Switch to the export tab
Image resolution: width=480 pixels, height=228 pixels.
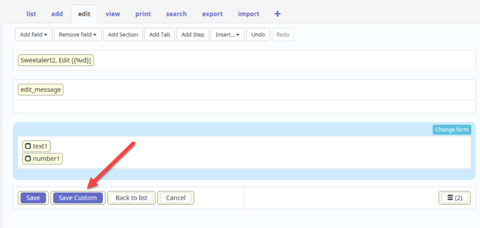point(212,14)
